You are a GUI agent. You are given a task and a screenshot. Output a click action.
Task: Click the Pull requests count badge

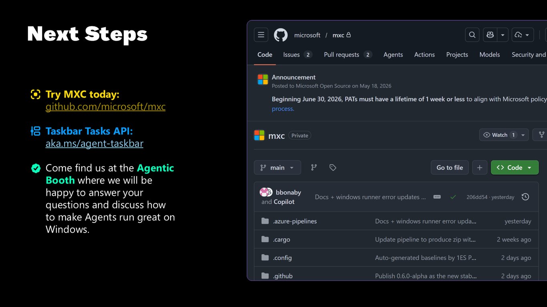point(368,55)
